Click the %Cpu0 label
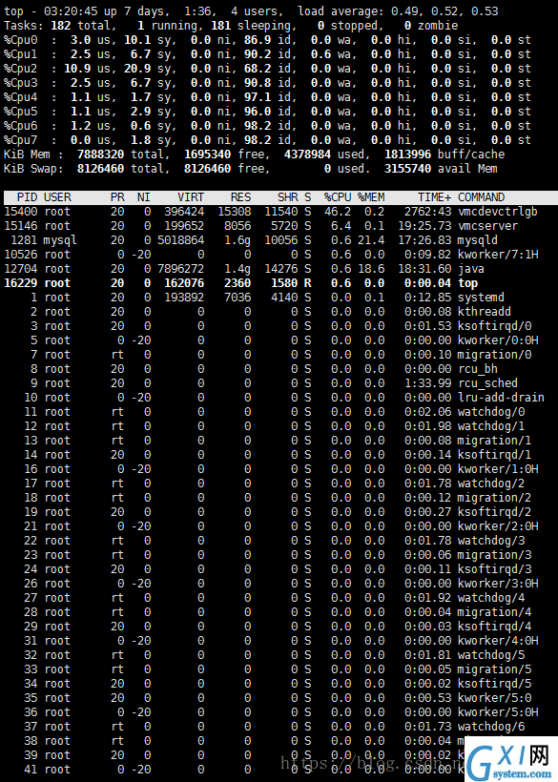 point(20,40)
